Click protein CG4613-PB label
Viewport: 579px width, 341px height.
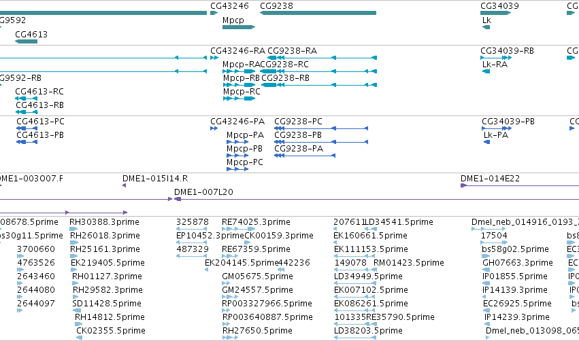tap(40, 135)
